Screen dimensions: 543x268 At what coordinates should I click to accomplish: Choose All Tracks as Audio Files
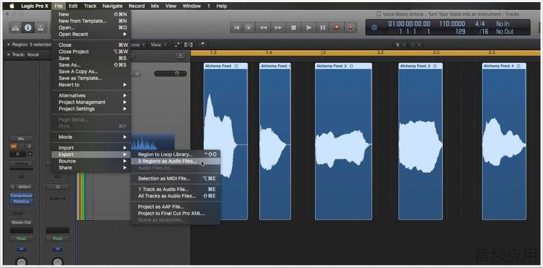coord(175,196)
